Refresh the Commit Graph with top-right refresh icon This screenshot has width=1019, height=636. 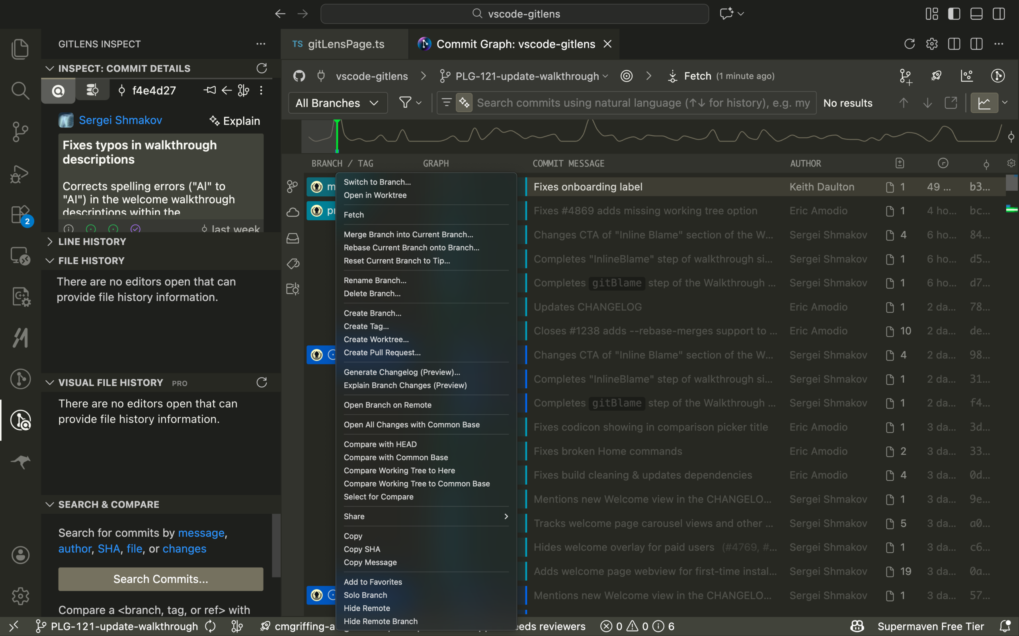tap(909, 44)
